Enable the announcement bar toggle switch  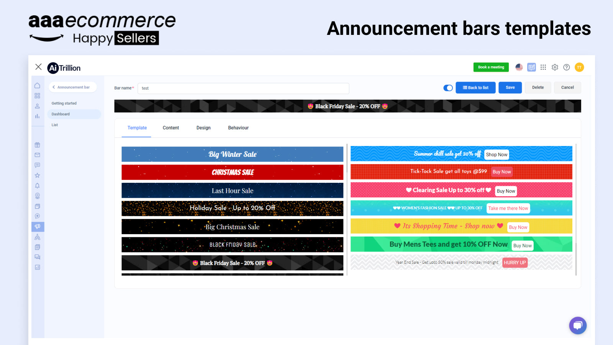[447, 88]
